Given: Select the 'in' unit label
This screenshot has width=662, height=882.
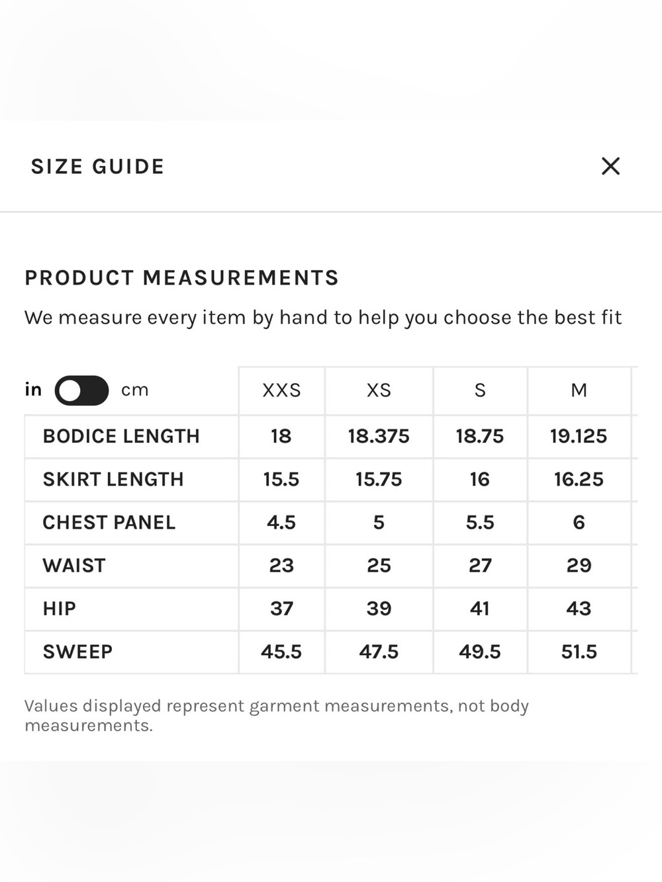Looking at the screenshot, I should [34, 390].
